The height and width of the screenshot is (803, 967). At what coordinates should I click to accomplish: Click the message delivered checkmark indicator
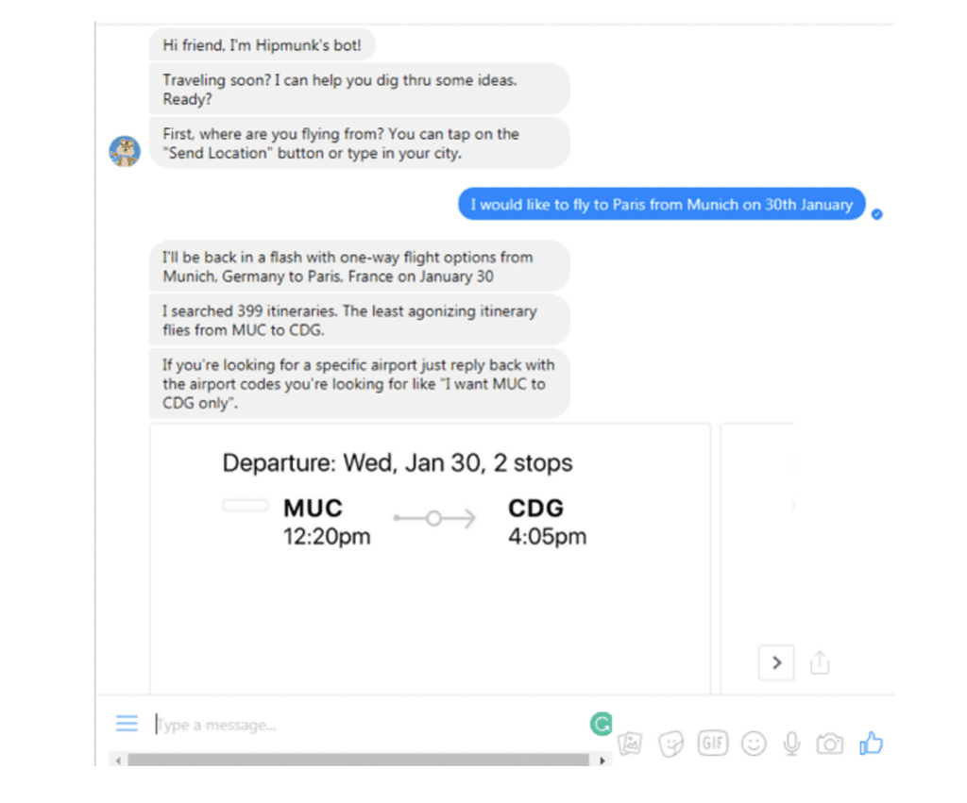877,214
